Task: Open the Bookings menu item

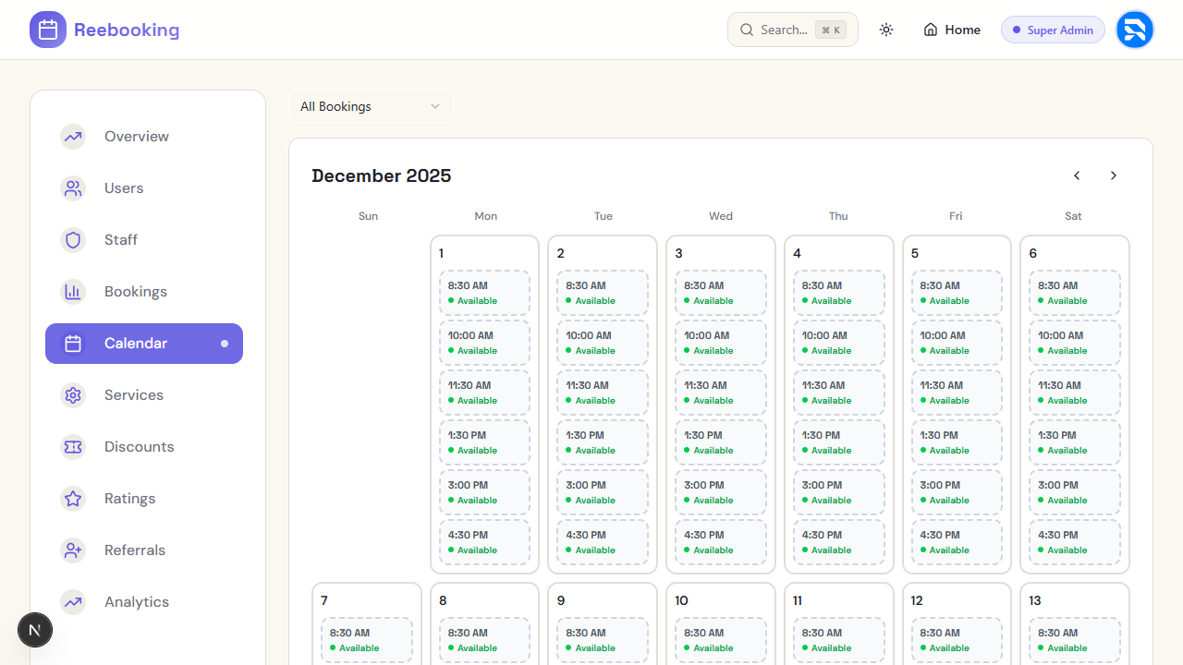Action: pos(135,292)
